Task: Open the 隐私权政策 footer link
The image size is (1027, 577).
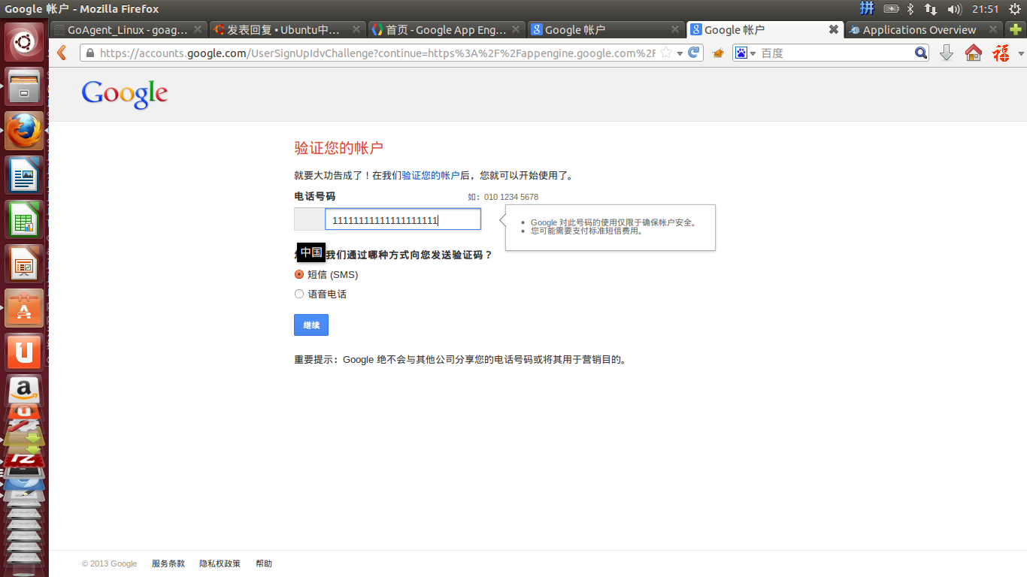Action: click(x=220, y=563)
